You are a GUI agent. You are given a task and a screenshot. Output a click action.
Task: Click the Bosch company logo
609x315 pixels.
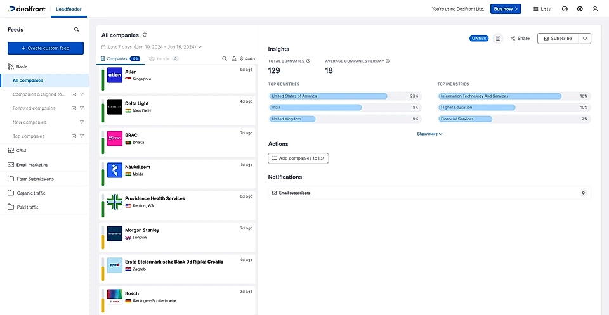tap(115, 297)
